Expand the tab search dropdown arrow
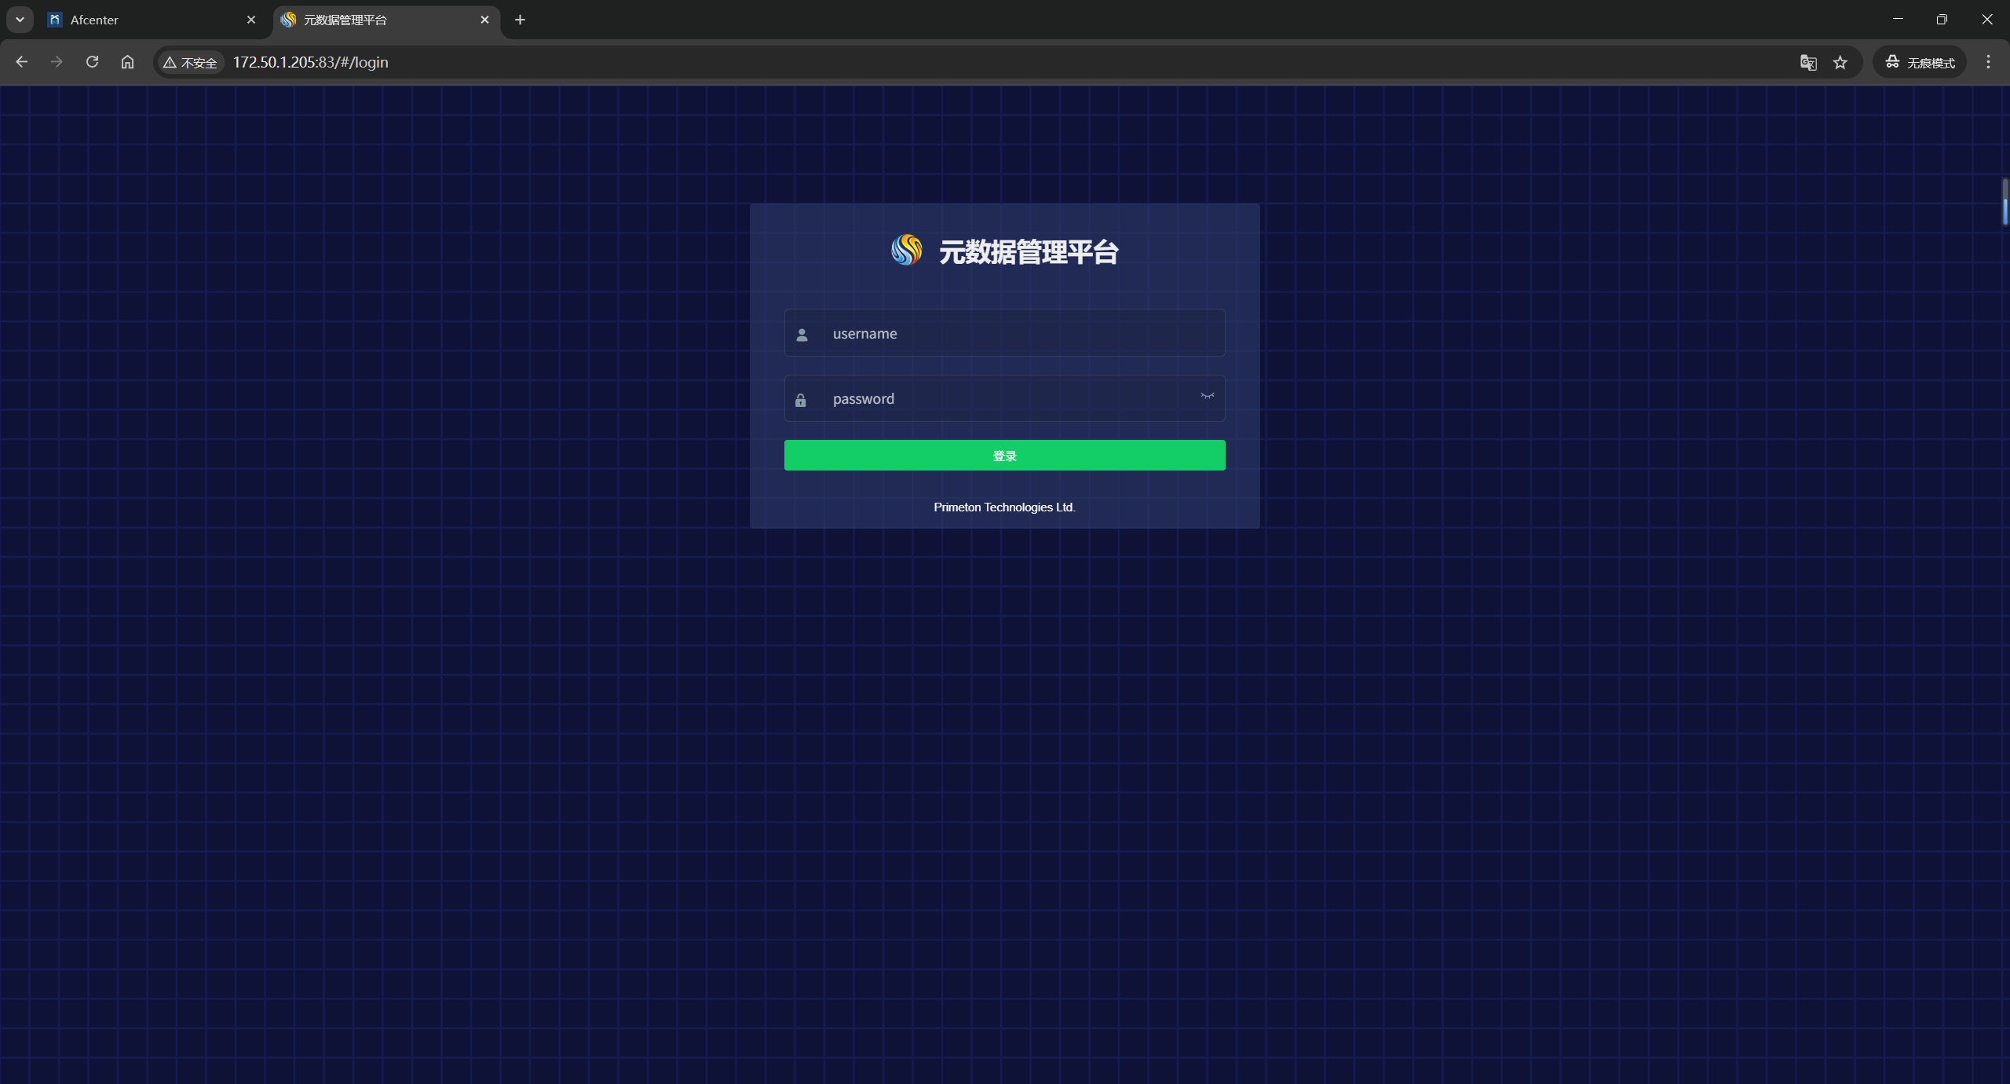The height and width of the screenshot is (1084, 2010). pyautogui.click(x=20, y=20)
